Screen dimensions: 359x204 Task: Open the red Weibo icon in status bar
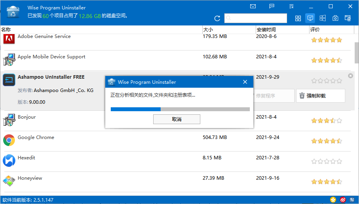pyautogui.click(x=343, y=200)
